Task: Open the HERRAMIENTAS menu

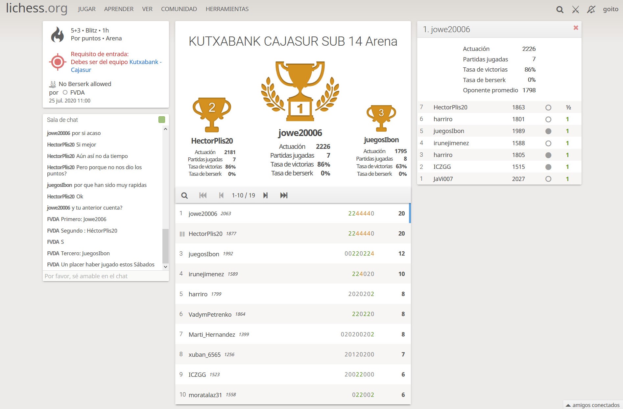Action: coord(227,9)
